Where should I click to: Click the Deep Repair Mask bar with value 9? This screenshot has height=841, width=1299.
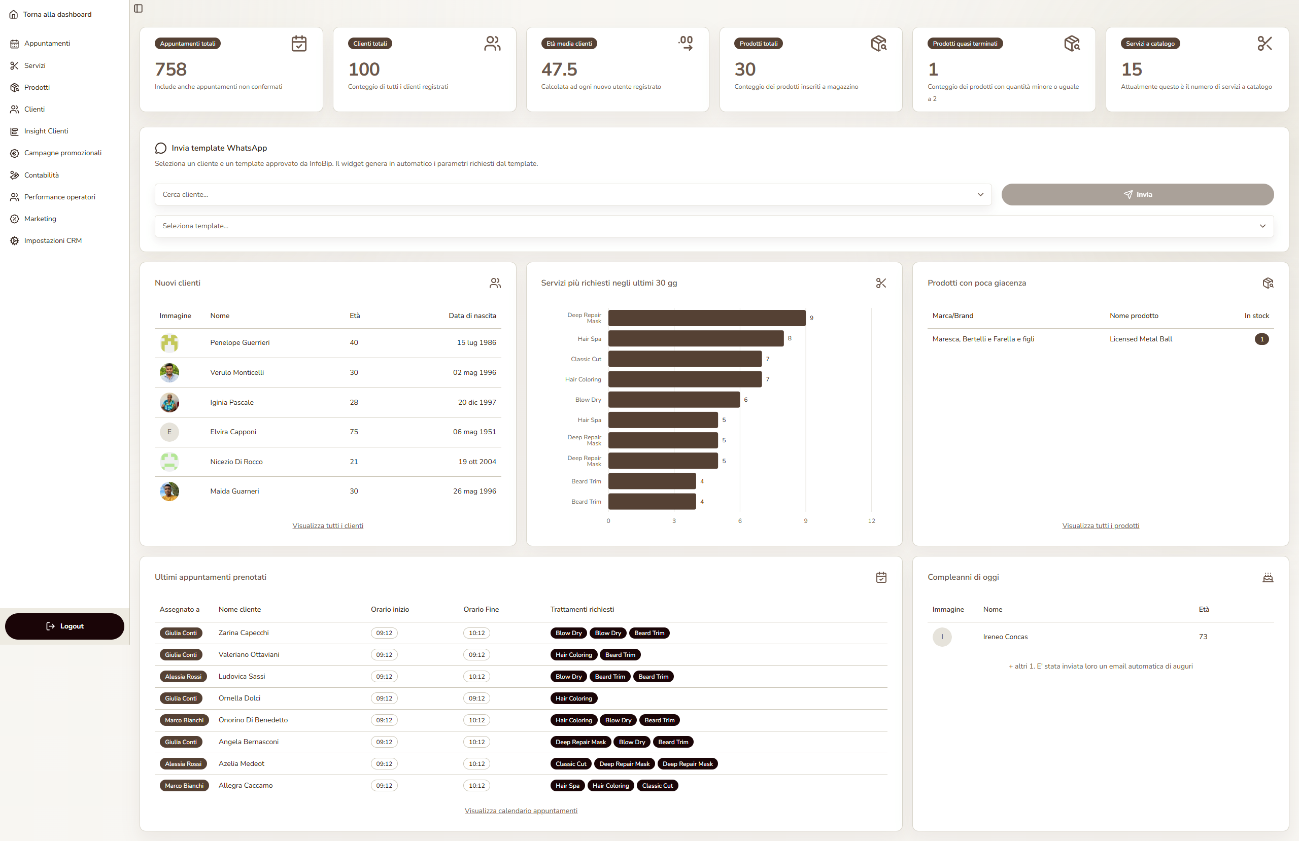(x=707, y=318)
